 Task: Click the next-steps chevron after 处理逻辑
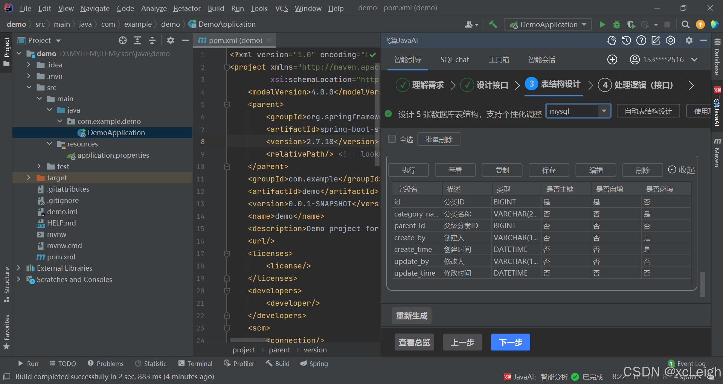(x=691, y=85)
